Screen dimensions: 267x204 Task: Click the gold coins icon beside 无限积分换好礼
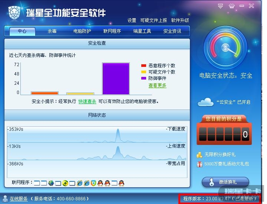click(200, 155)
